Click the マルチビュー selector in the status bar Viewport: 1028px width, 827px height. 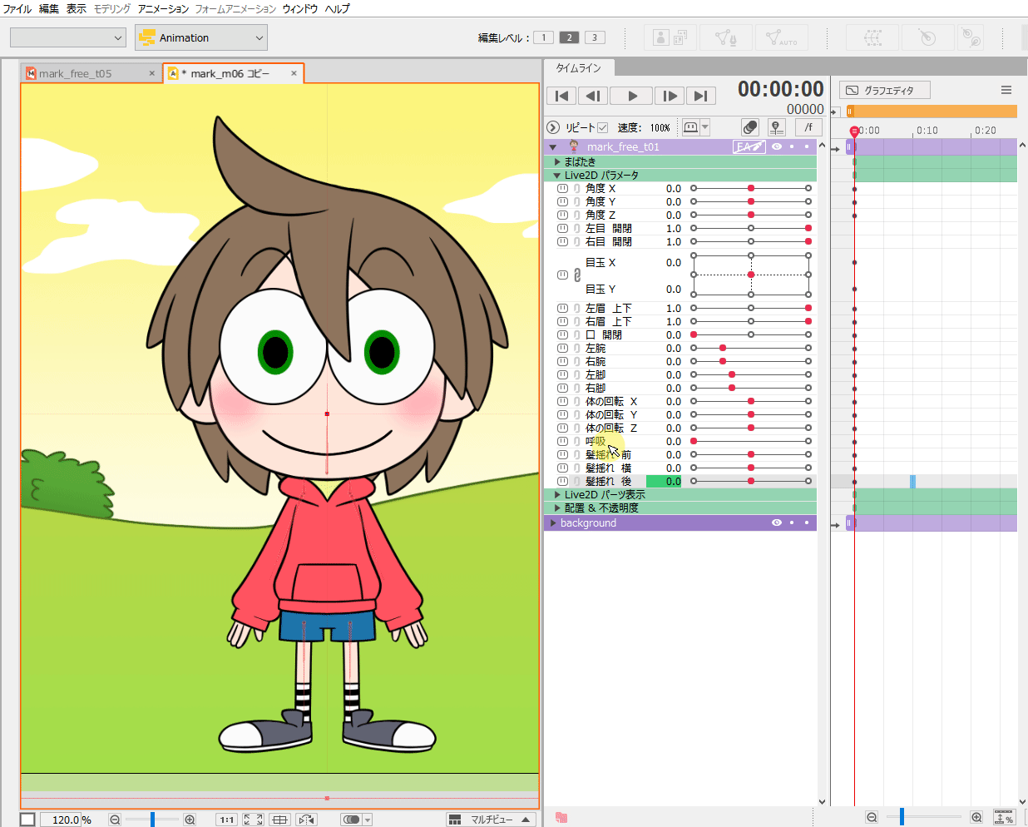(x=491, y=820)
